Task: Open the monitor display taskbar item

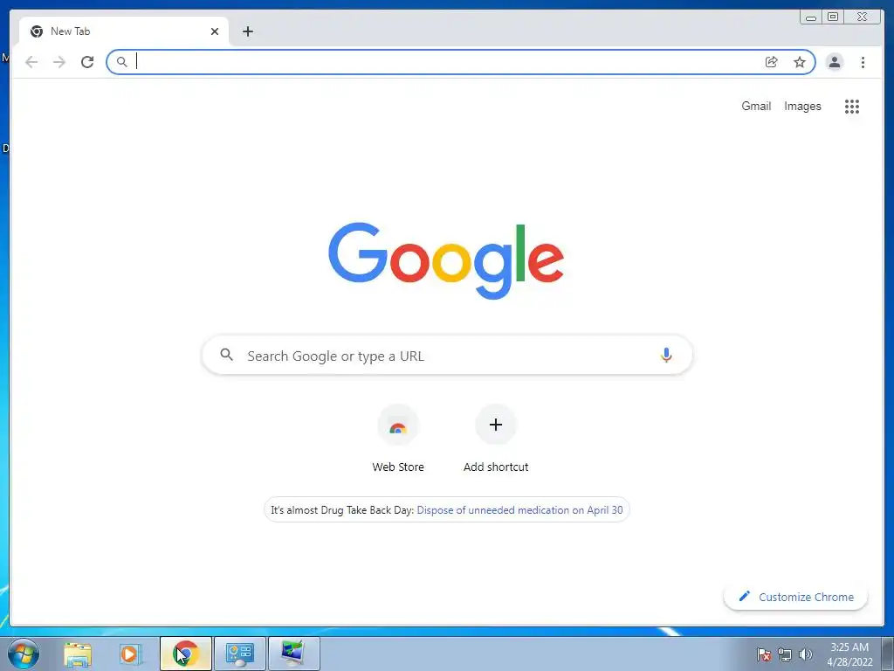Action: (x=293, y=654)
